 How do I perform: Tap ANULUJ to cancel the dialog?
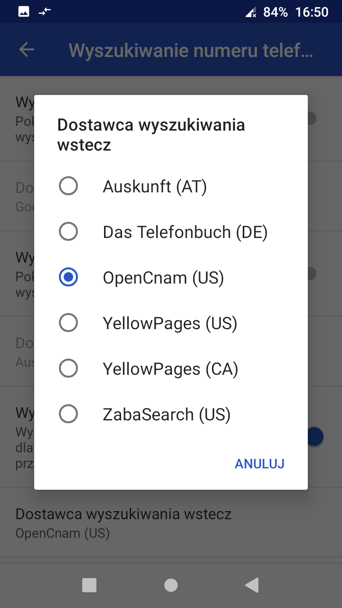[259, 464]
